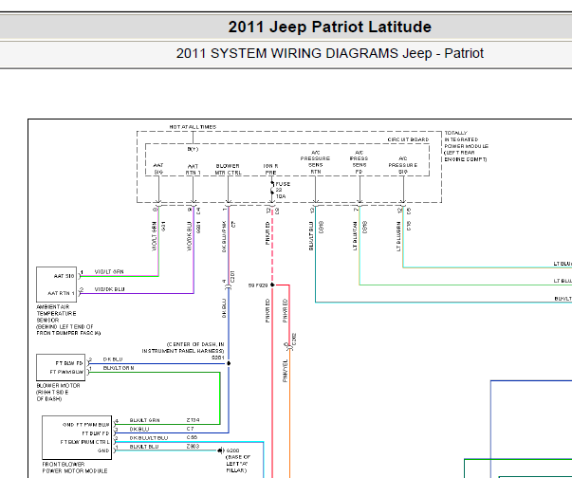Click the 'A/C PRESSURE SIG' terminal label
This screenshot has width=572, height=478.
(x=403, y=165)
